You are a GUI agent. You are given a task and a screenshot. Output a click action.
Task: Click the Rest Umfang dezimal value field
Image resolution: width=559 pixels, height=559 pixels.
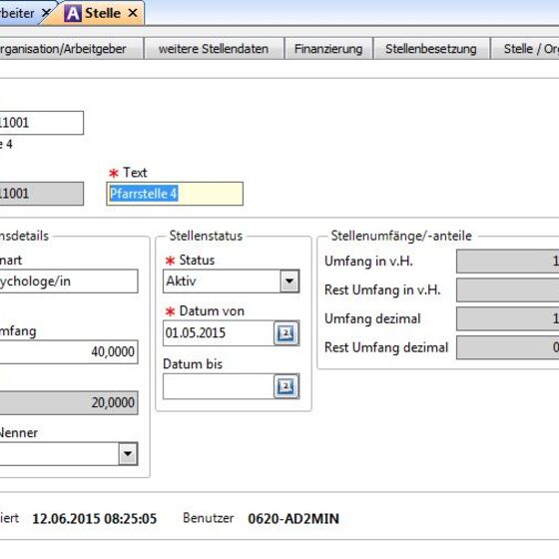pyautogui.click(x=508, y=347)
